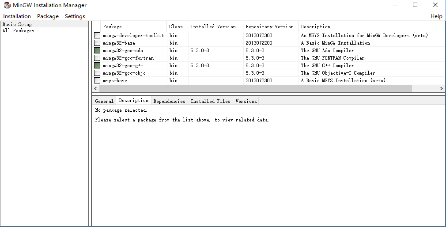Click the package list horizontal scrollbar thumb

point(255,88)
